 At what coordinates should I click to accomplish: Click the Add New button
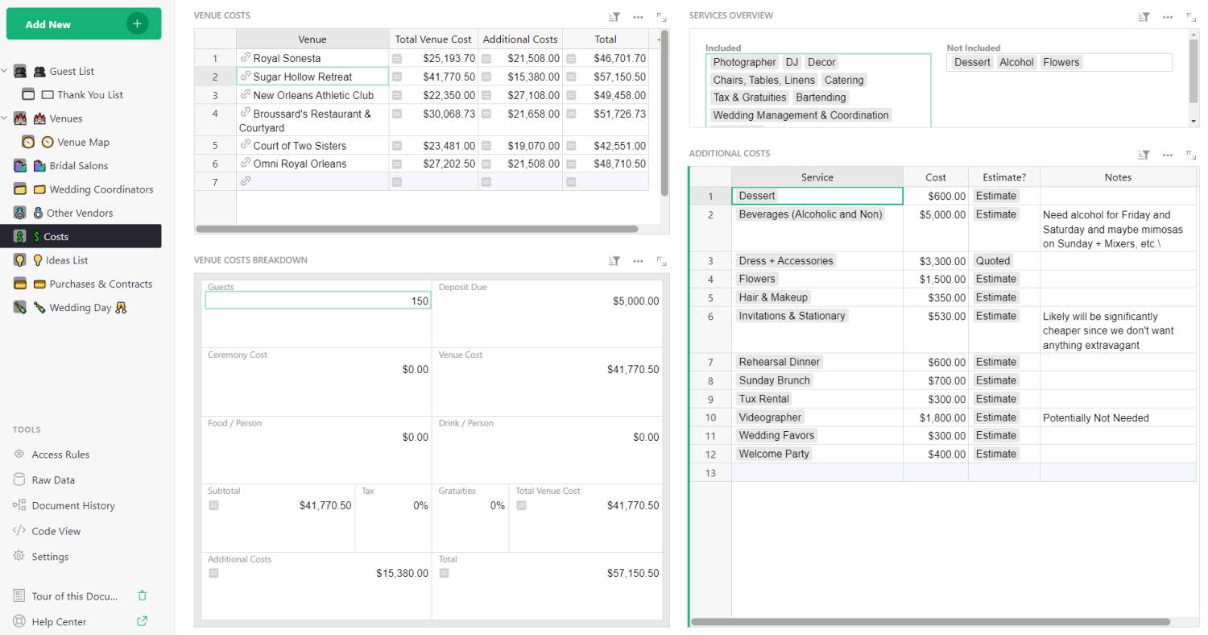pos(84,24)
